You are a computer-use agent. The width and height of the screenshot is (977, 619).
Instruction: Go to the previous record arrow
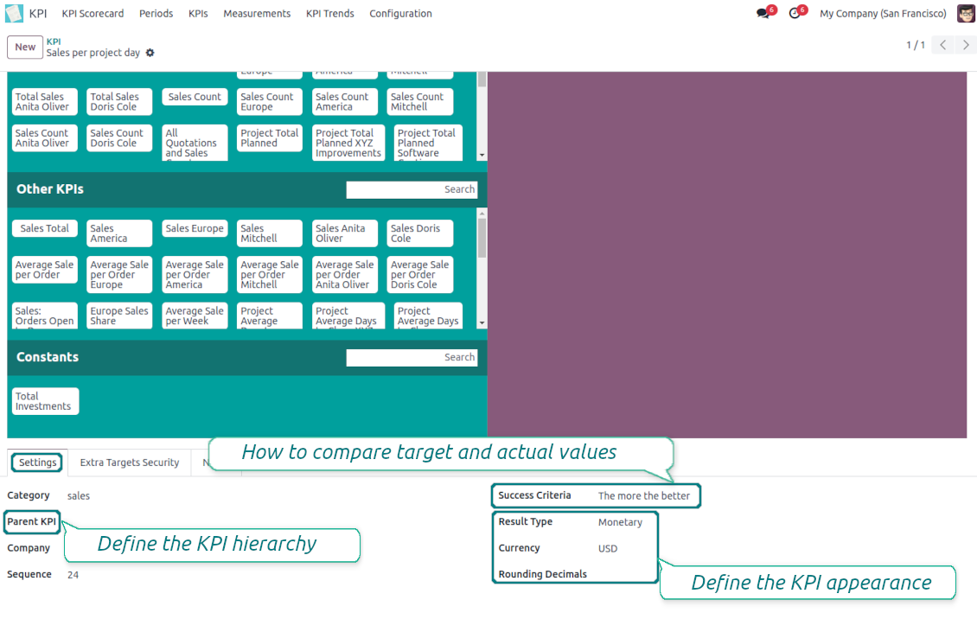(x=942, y=45)
